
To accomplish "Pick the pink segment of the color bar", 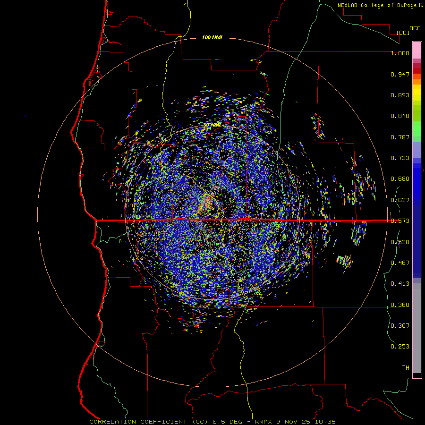I will [417, 51].
